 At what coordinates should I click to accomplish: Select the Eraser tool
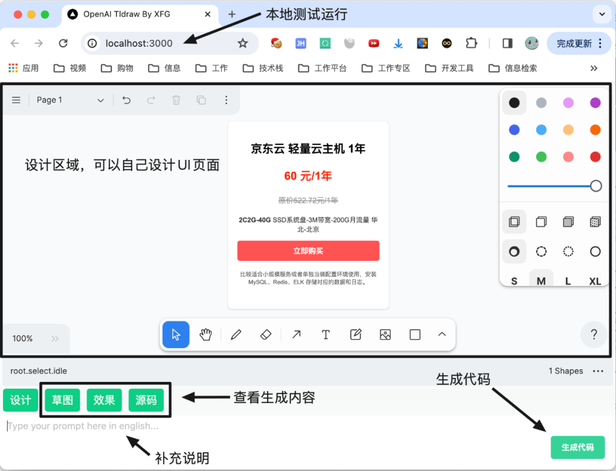pos(266,335)
